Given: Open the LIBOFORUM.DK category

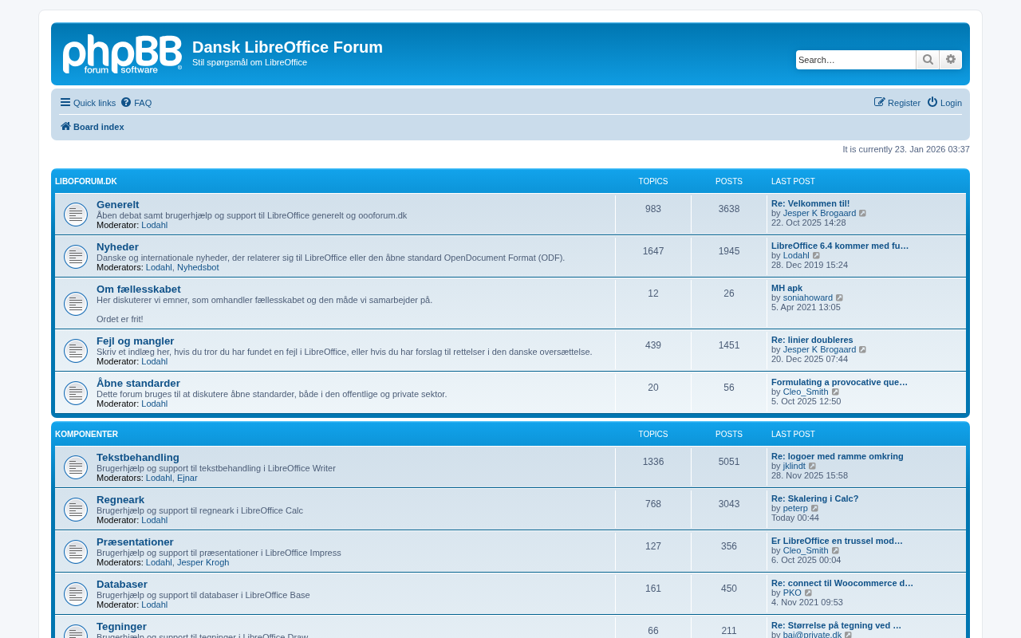Looking at the screenshot, I should (86, 182).
